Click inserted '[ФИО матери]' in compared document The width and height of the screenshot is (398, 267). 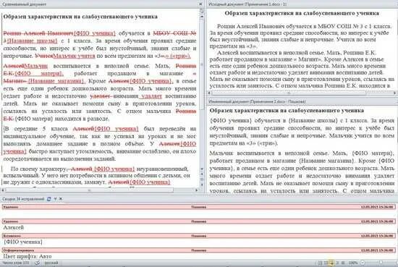point(40,74)
